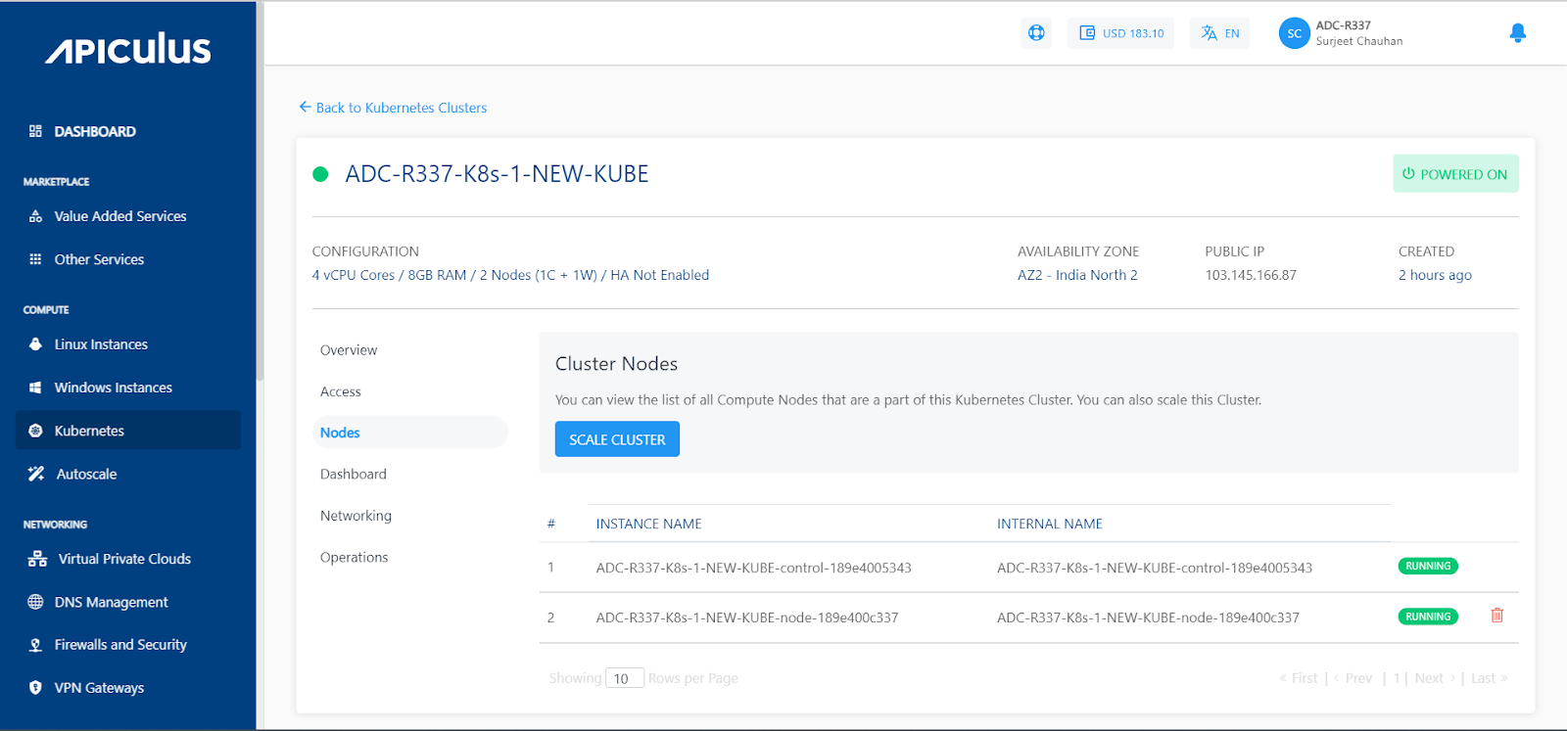Open Other Services
Image resolution: width=1567 pixels, height=731 pixels.
point(99,259)
